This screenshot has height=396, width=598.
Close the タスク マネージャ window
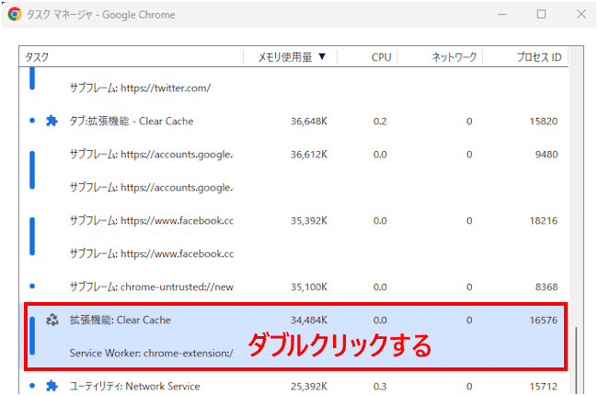[x=581, y=15]
